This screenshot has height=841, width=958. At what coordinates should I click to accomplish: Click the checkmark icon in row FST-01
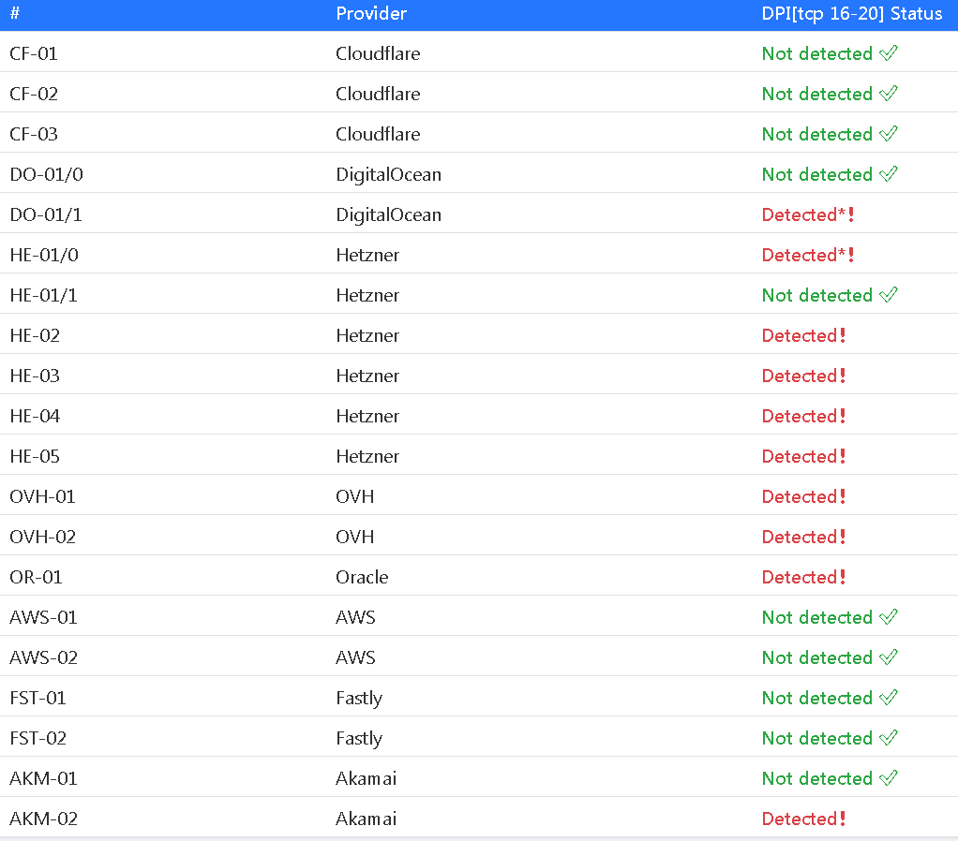click(889, 698)
